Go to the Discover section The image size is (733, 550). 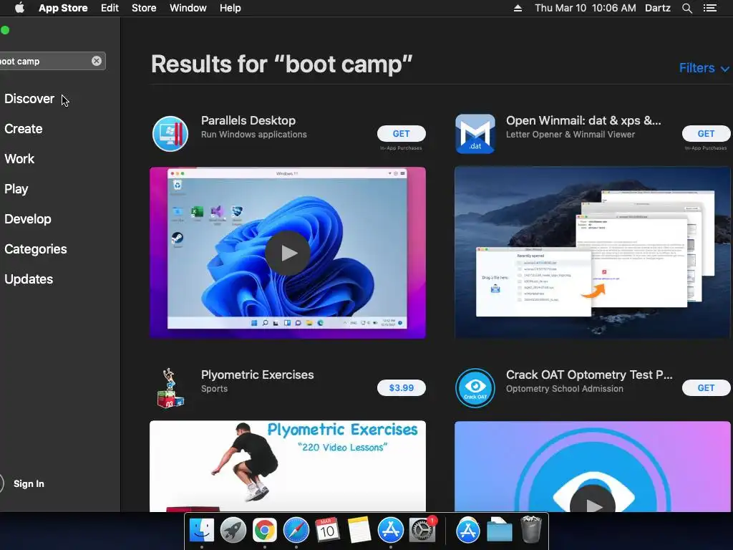pyautogui.click(x=29, y=99)
